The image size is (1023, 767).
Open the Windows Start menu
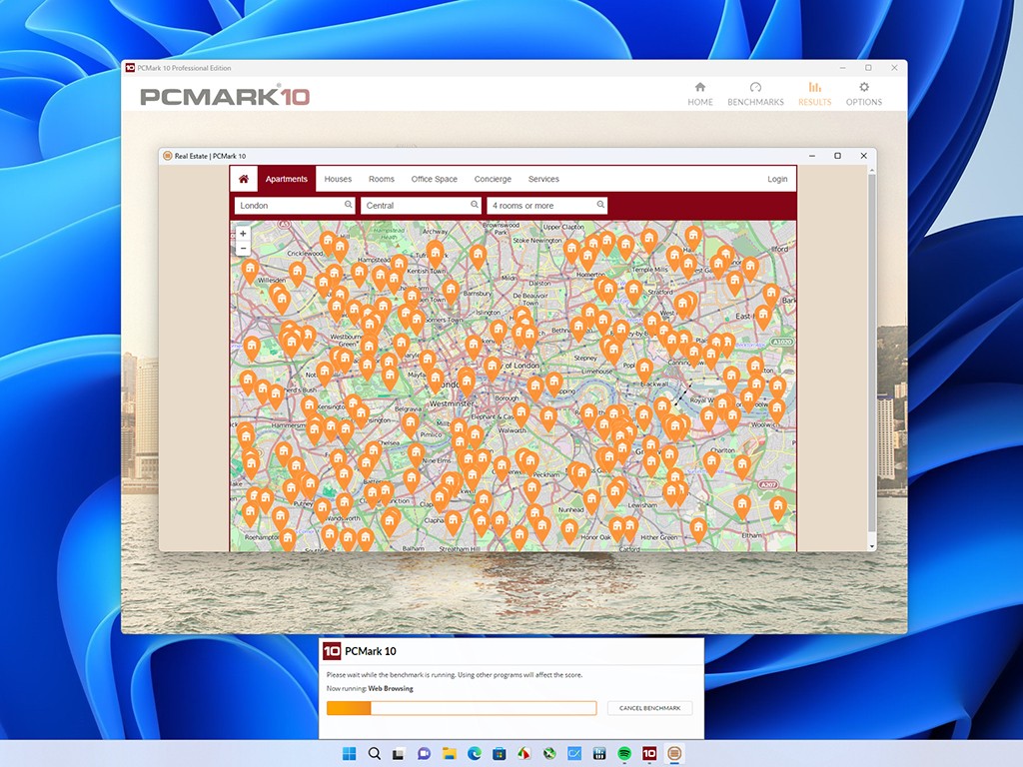coord(349,754)
